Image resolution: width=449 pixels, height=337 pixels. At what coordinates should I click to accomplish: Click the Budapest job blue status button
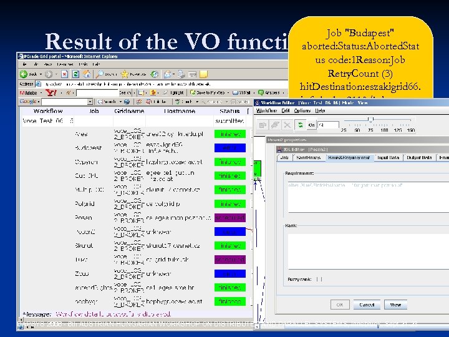pyautogui.click(x=230, y=148)
